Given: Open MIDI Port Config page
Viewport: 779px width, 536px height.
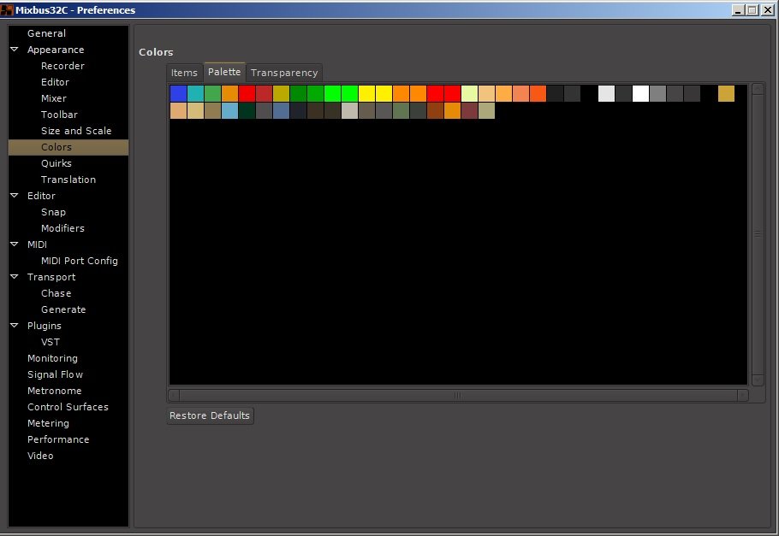Looking at the screenshot, I should 80,261.
